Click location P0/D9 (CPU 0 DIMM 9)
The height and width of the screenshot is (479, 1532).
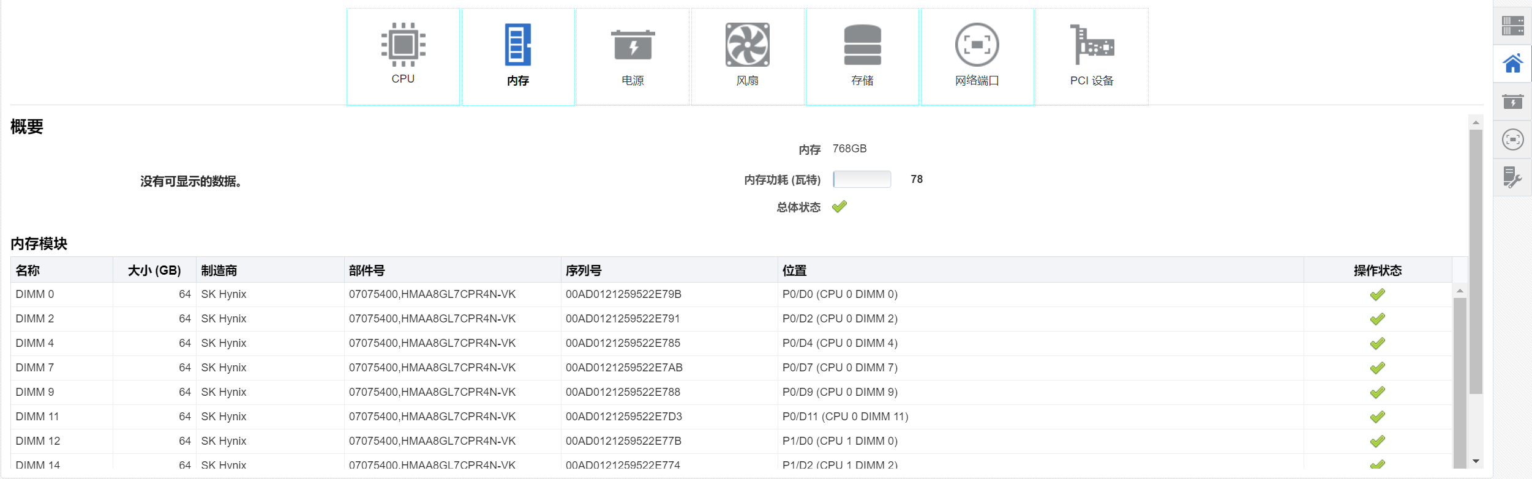point(840,392)
